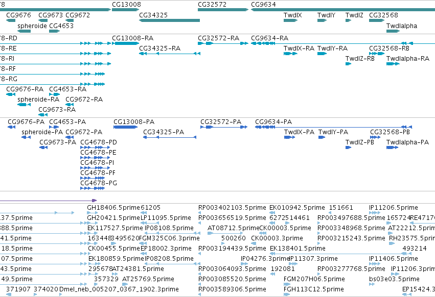Screen dimensions: 435x297
Task: Select the CG13008-RA transcript label
Action: [132, 38]
